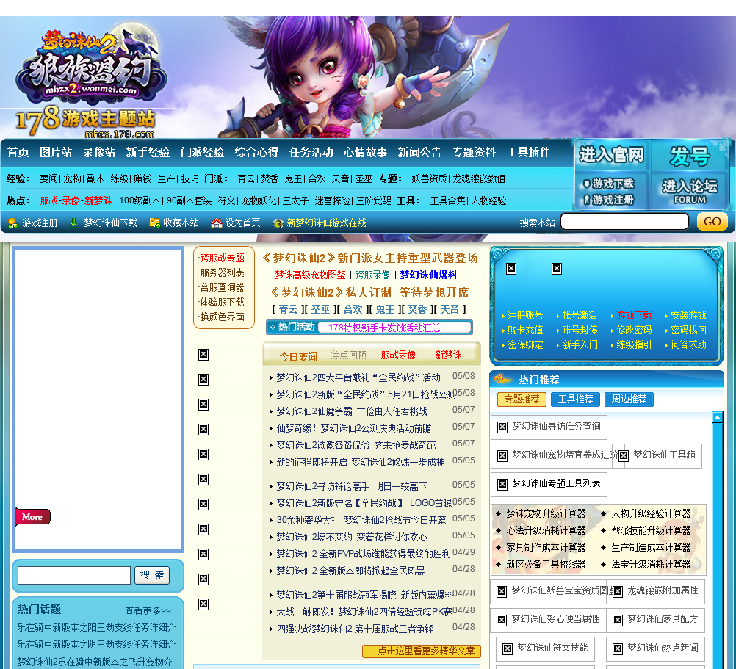Open 梦诛宠物升级计算器 link
The width and height of the screenshot is (736, 669).
tap(546, 514)
